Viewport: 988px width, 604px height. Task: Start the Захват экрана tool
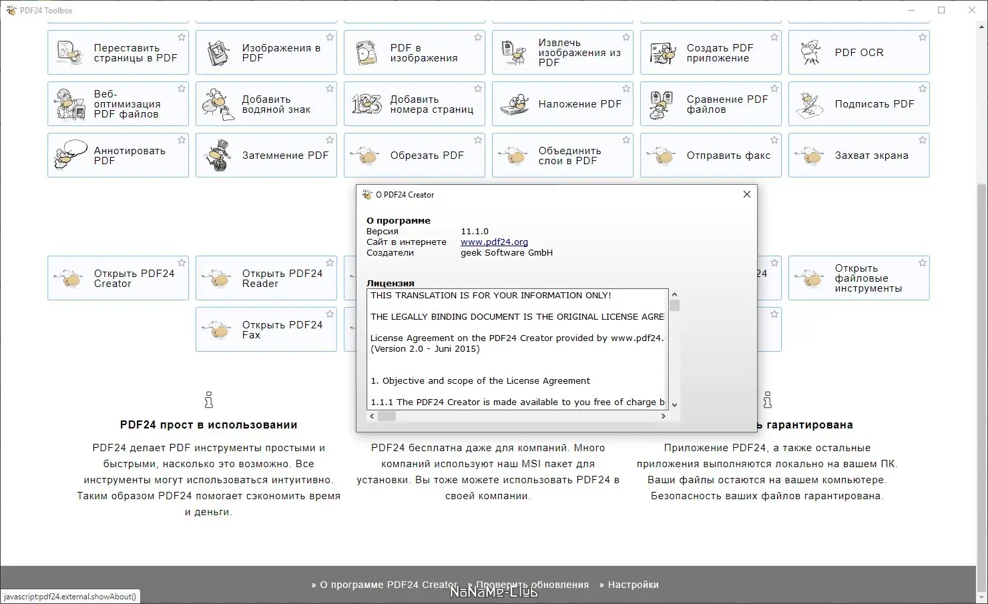pyautogui.click(x=859, y=156)
